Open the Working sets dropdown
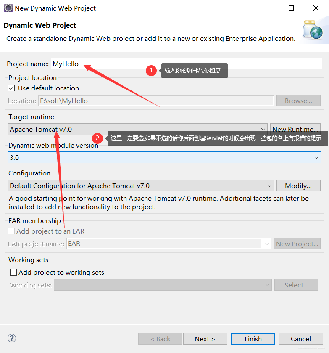Screen dimensions: 329x353 point(163,285)
